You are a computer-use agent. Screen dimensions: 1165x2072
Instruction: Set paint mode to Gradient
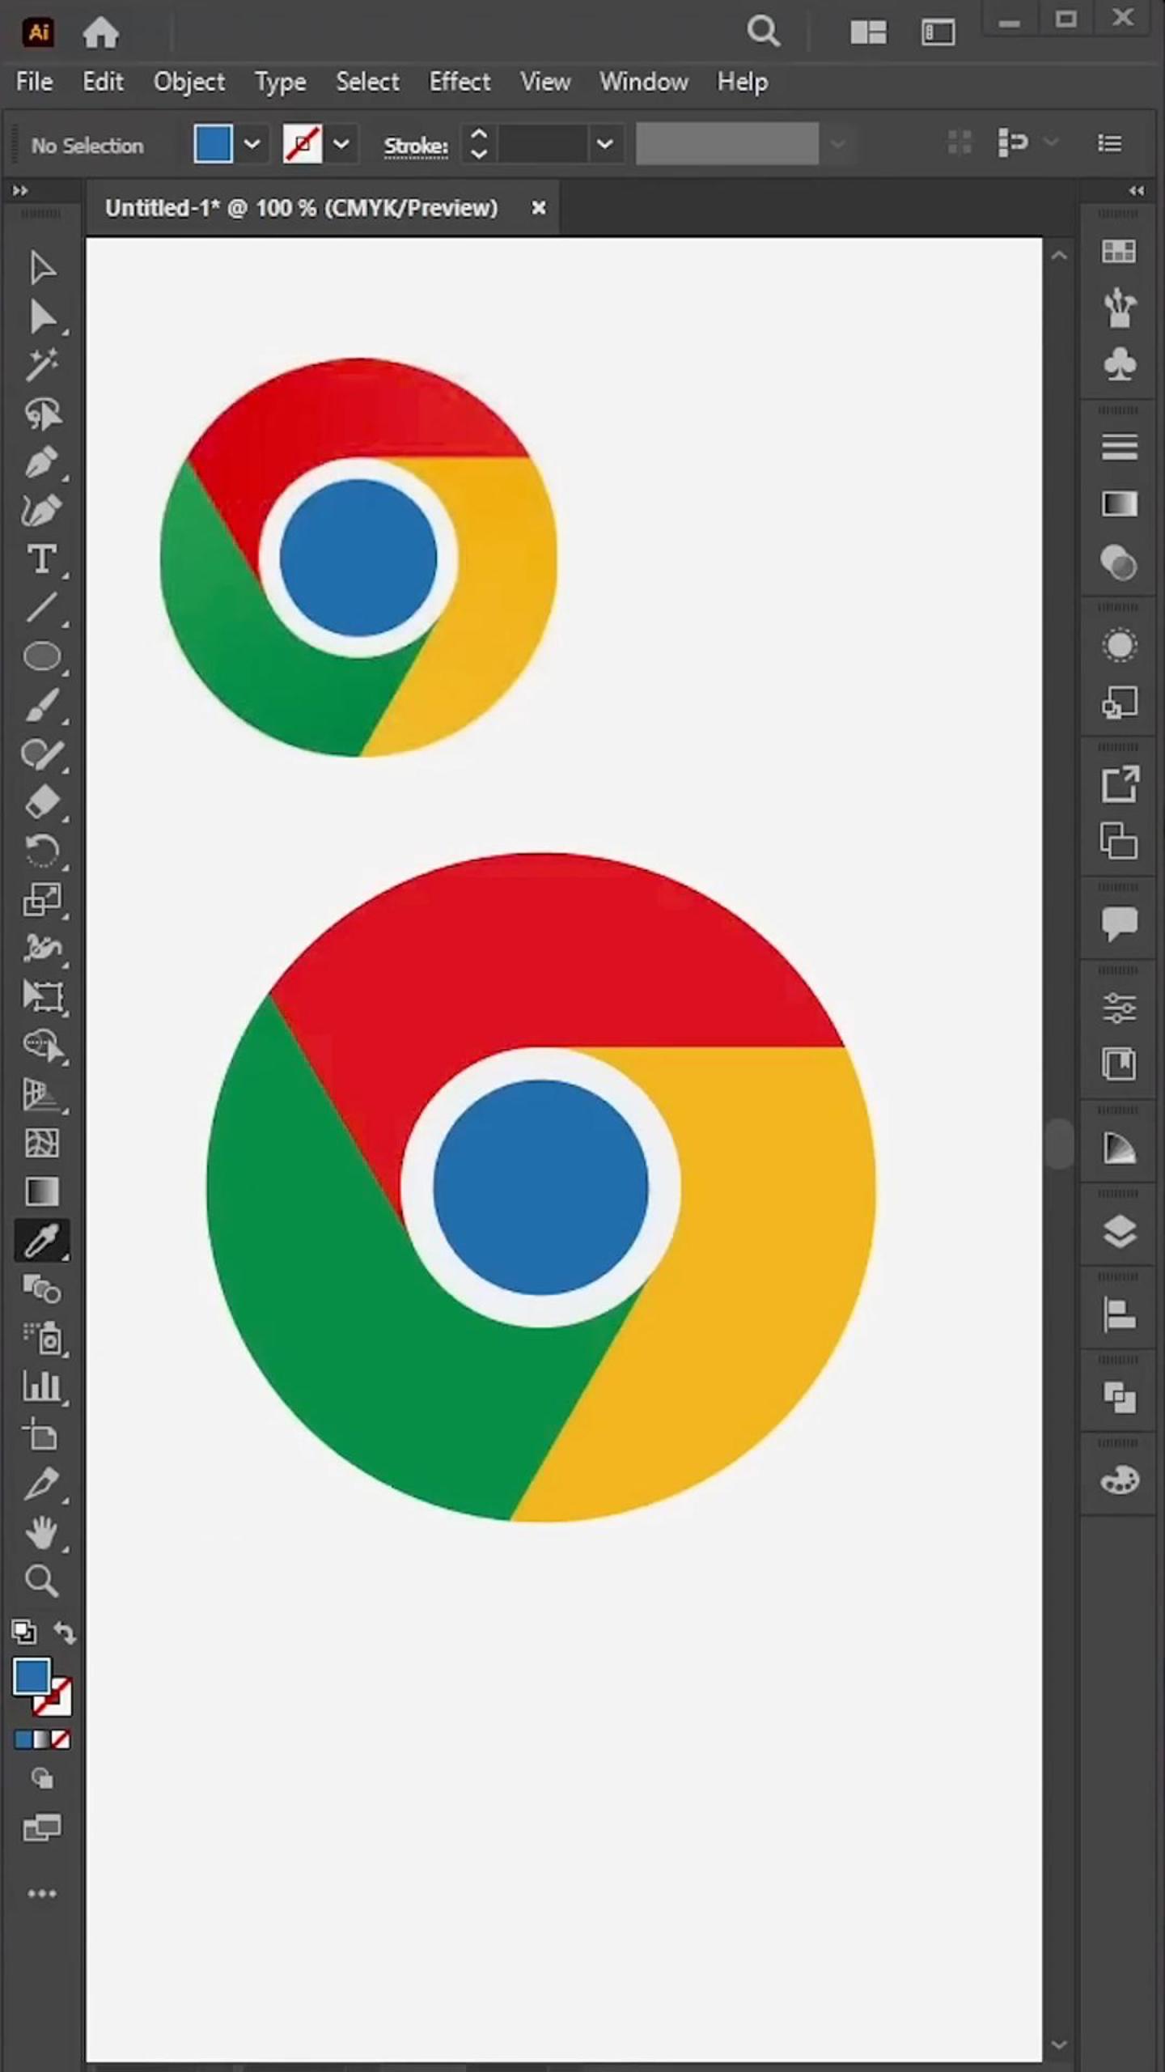(x=42, y=1739)
